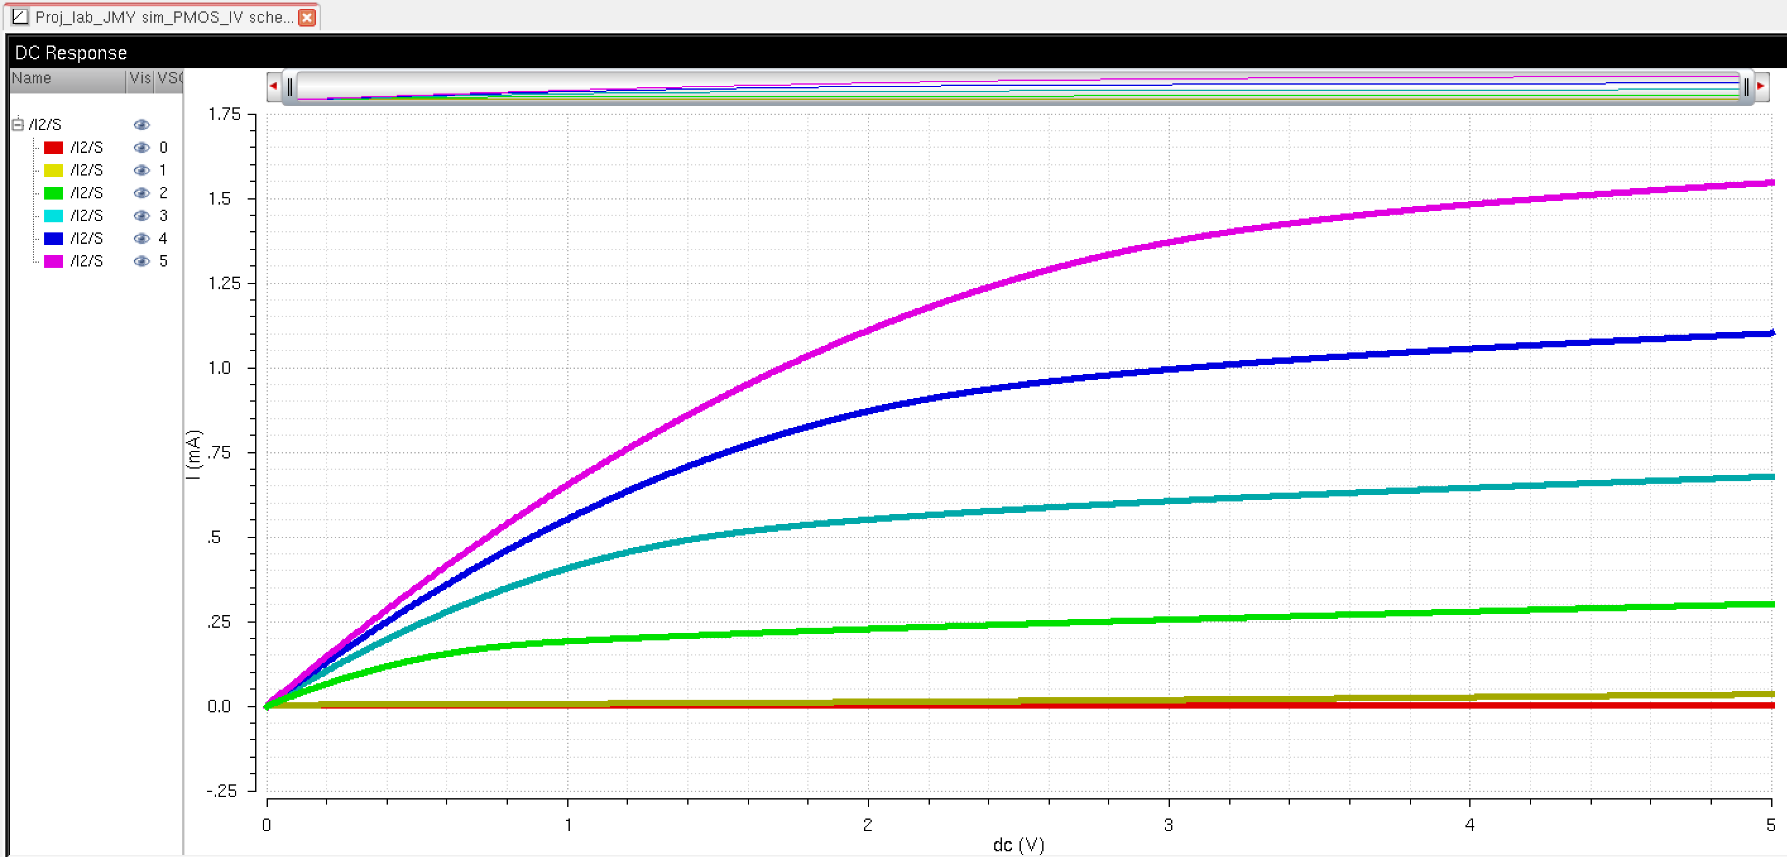Image resolution: width=1787 pixels, height=857 pixels.
Task: Click the VSG column header
Action: [x=169, y=78]
